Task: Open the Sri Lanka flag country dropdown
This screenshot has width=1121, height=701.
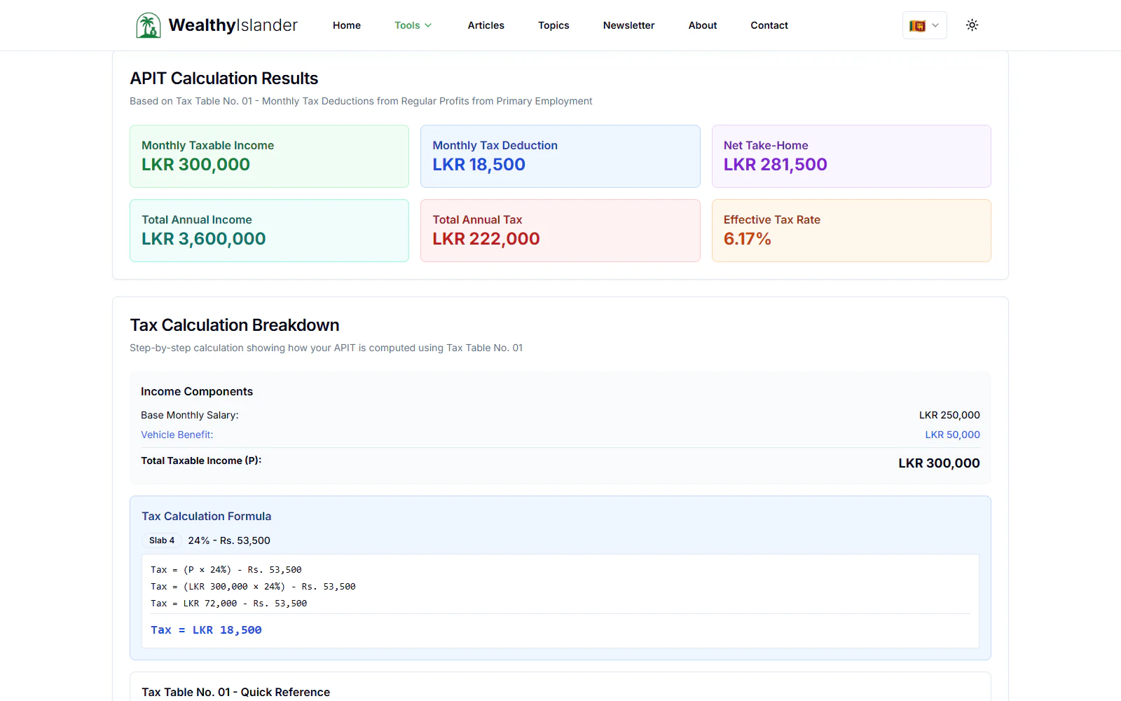Action: click(x=924, y=25)
